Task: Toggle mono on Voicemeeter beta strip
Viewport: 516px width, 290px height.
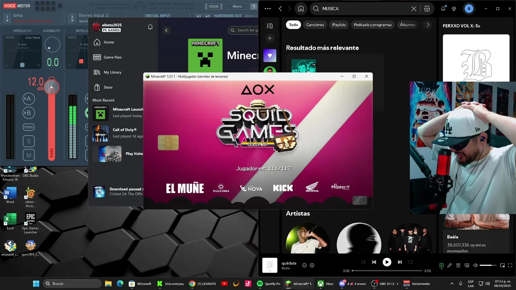Action: coord(29,127)
